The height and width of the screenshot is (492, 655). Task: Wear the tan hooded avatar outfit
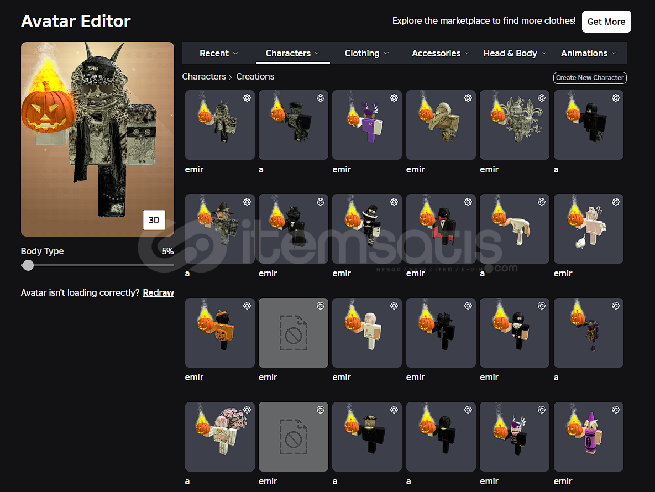coord(441,125)
